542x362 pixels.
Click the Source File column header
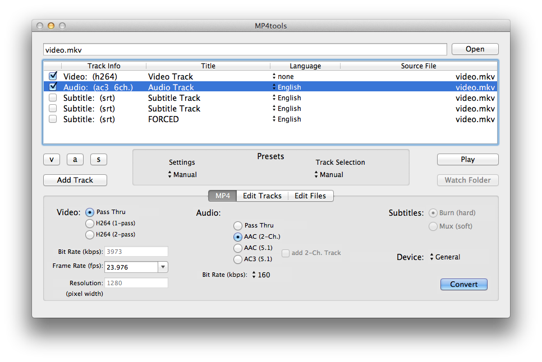[x=419, y=66]
